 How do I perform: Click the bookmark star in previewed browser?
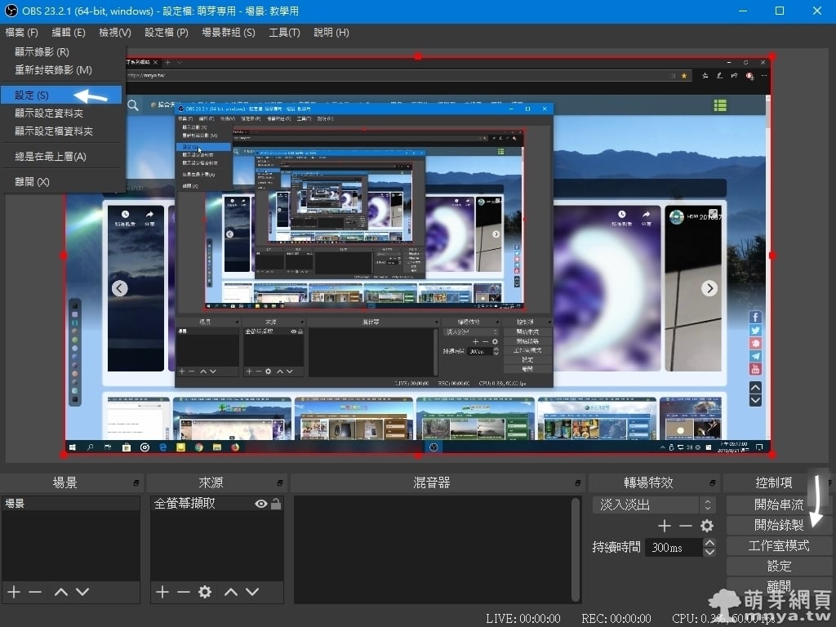[684, 76]
